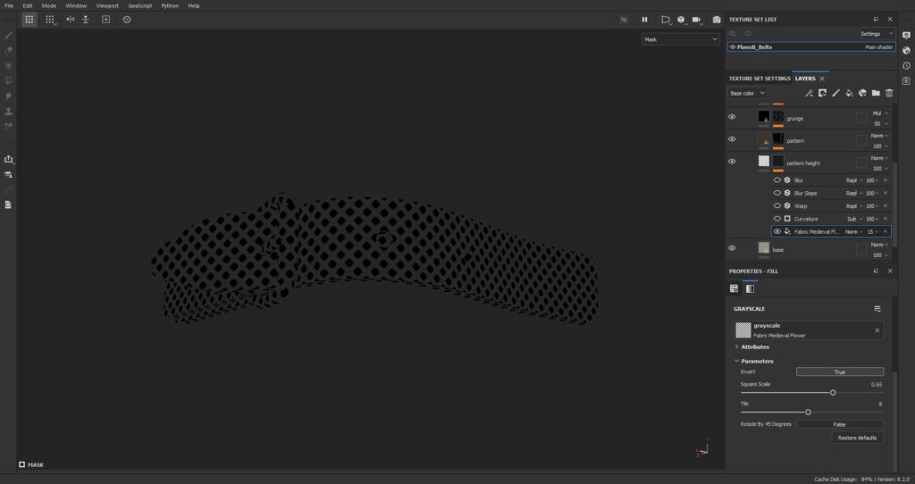Open the Settings dropdown in Texture Set List

coord(877,34)
